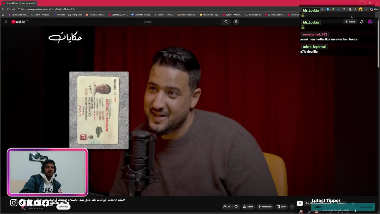Dislike the video with thumbs down
Image resolution: width=380 pixels, height=214 pixels.
tap(236, 207)
